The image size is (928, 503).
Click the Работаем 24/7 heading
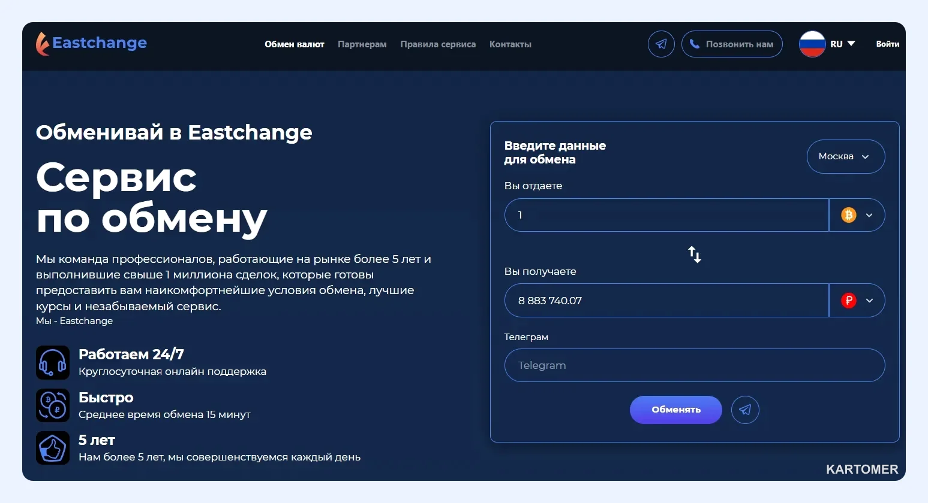click(x=131, y=354)
